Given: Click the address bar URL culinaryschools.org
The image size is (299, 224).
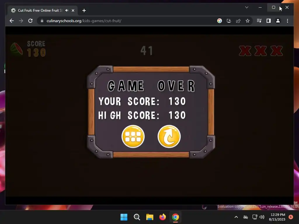Looking at the screenshot, I should click(84, 21).
